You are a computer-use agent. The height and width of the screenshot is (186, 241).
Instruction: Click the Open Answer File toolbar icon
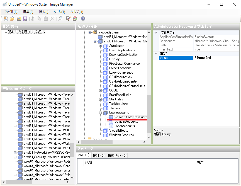click(x=12, y=19)
